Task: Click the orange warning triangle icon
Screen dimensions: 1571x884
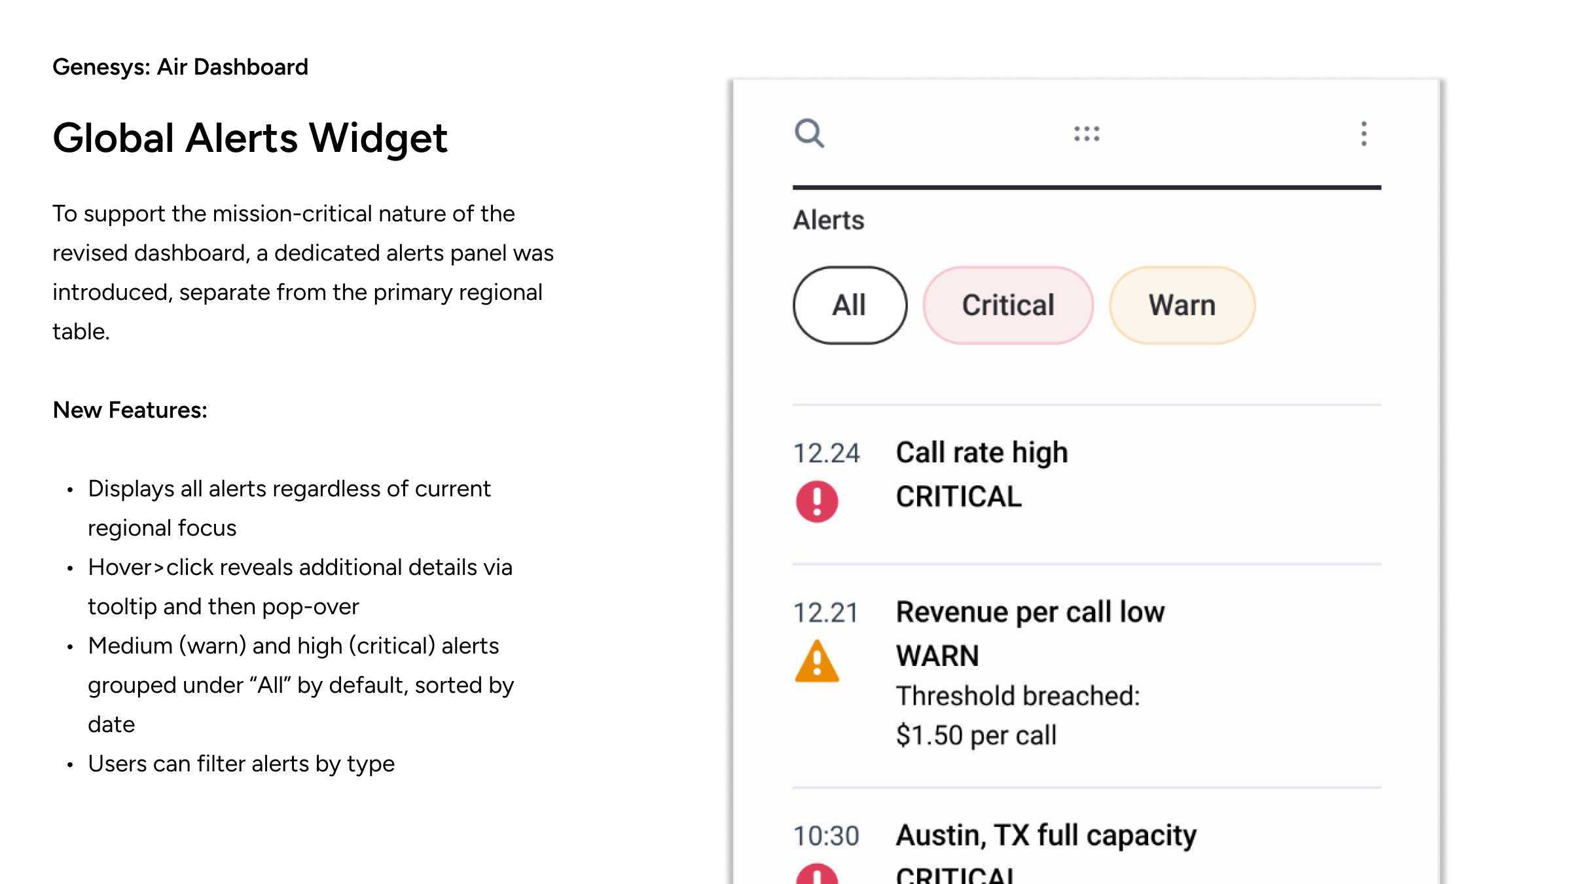Action: coord(817,662)
